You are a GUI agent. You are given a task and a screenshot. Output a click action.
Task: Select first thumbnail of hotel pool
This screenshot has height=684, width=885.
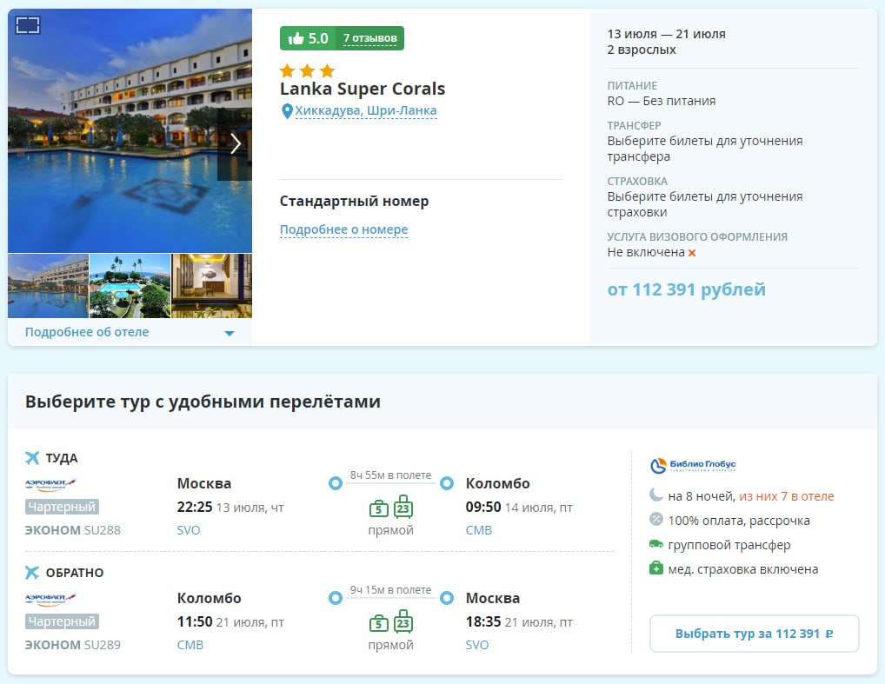[x=48, y=286]
